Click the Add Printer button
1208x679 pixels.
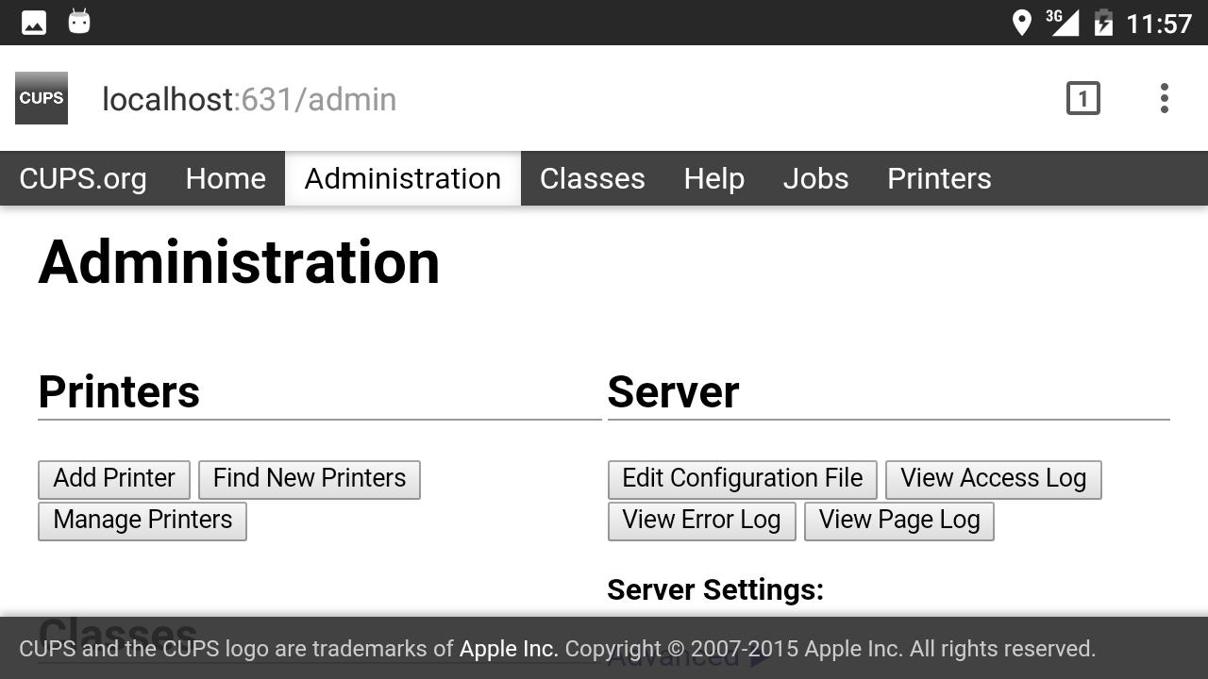[x=114, y=479]
